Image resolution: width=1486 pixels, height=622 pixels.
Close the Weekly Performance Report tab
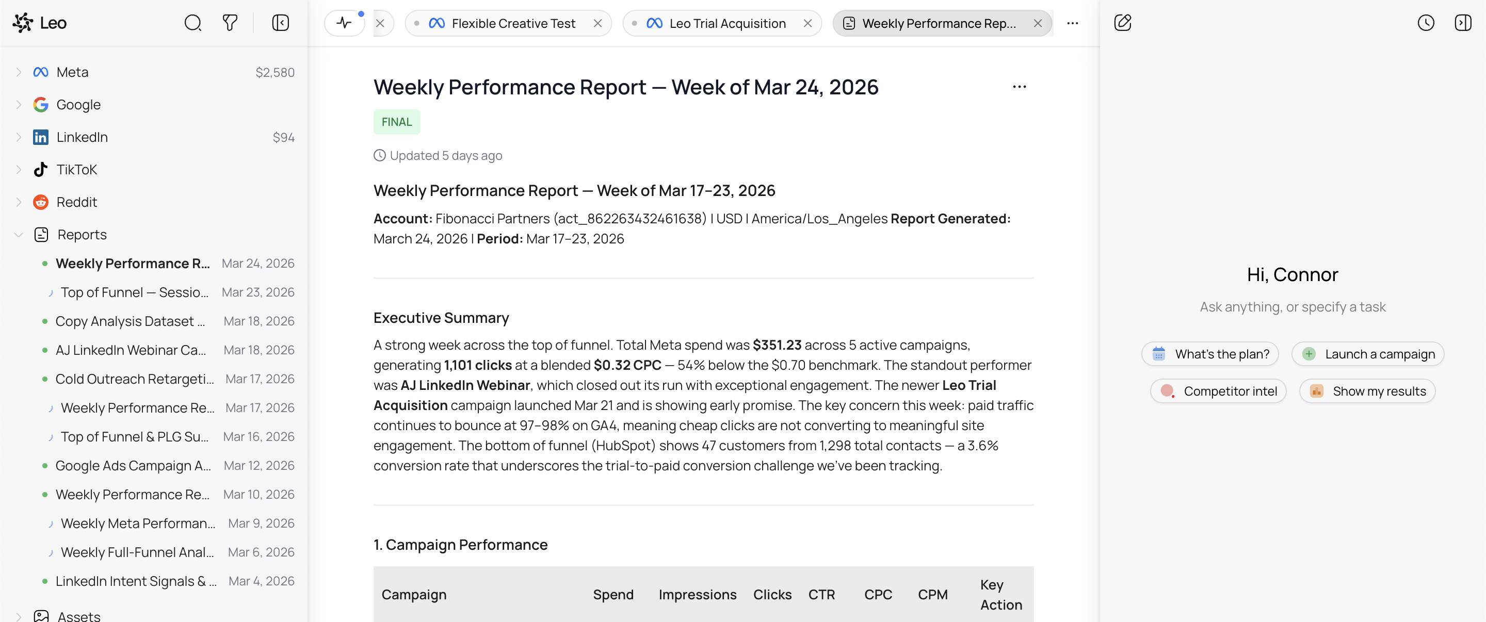coord(1038,23)
